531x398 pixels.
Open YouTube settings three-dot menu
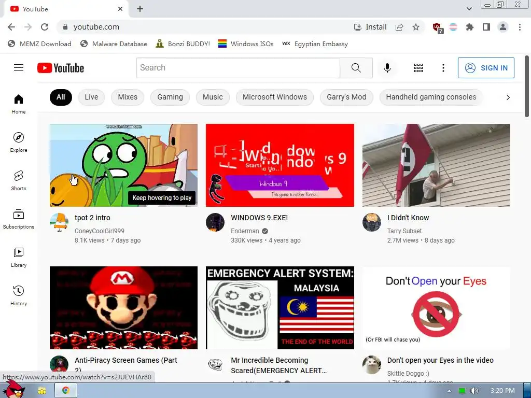443,68
